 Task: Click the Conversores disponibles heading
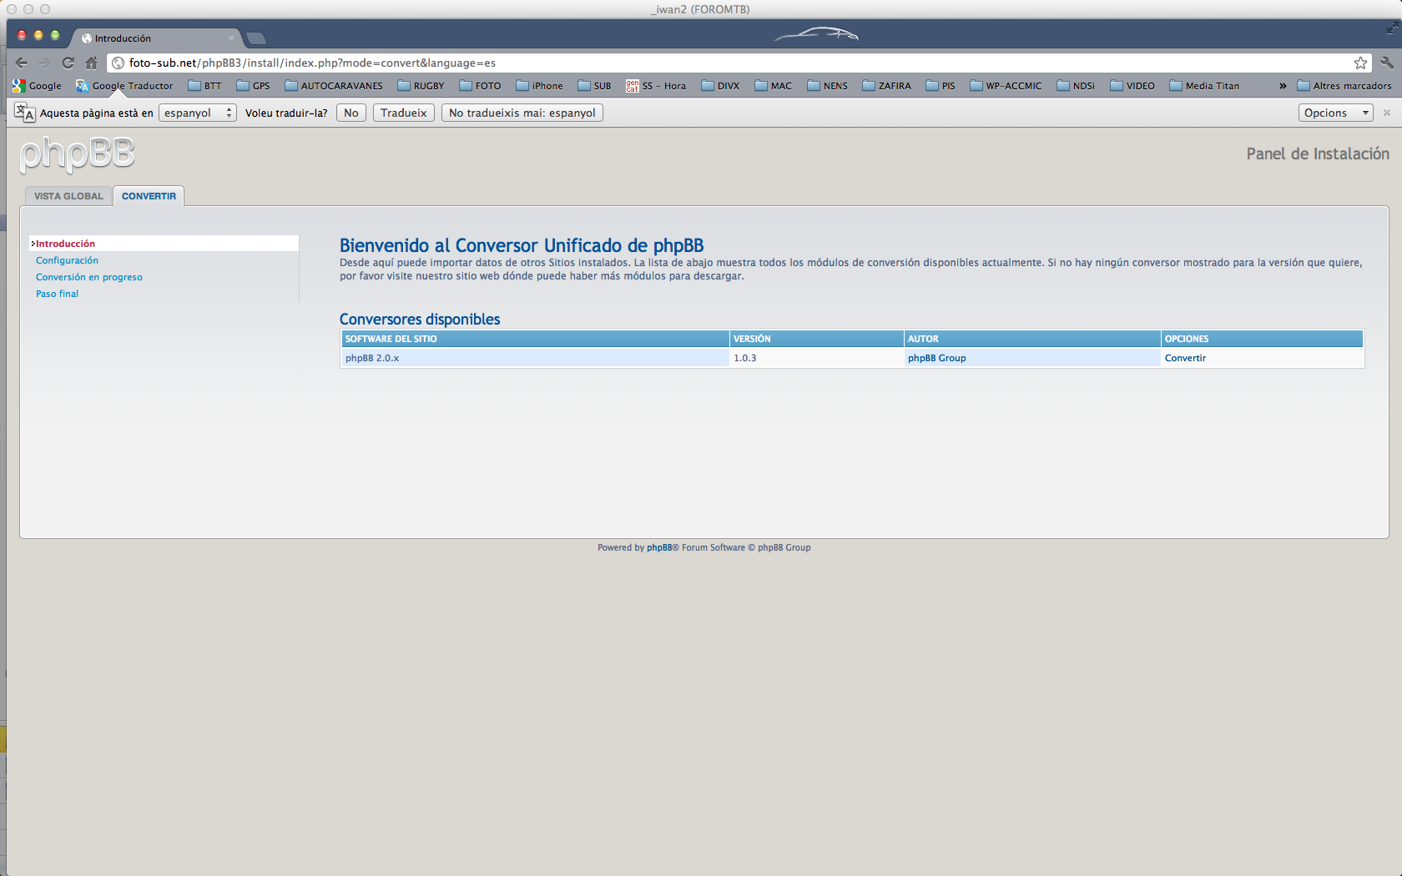click(420, 320)
